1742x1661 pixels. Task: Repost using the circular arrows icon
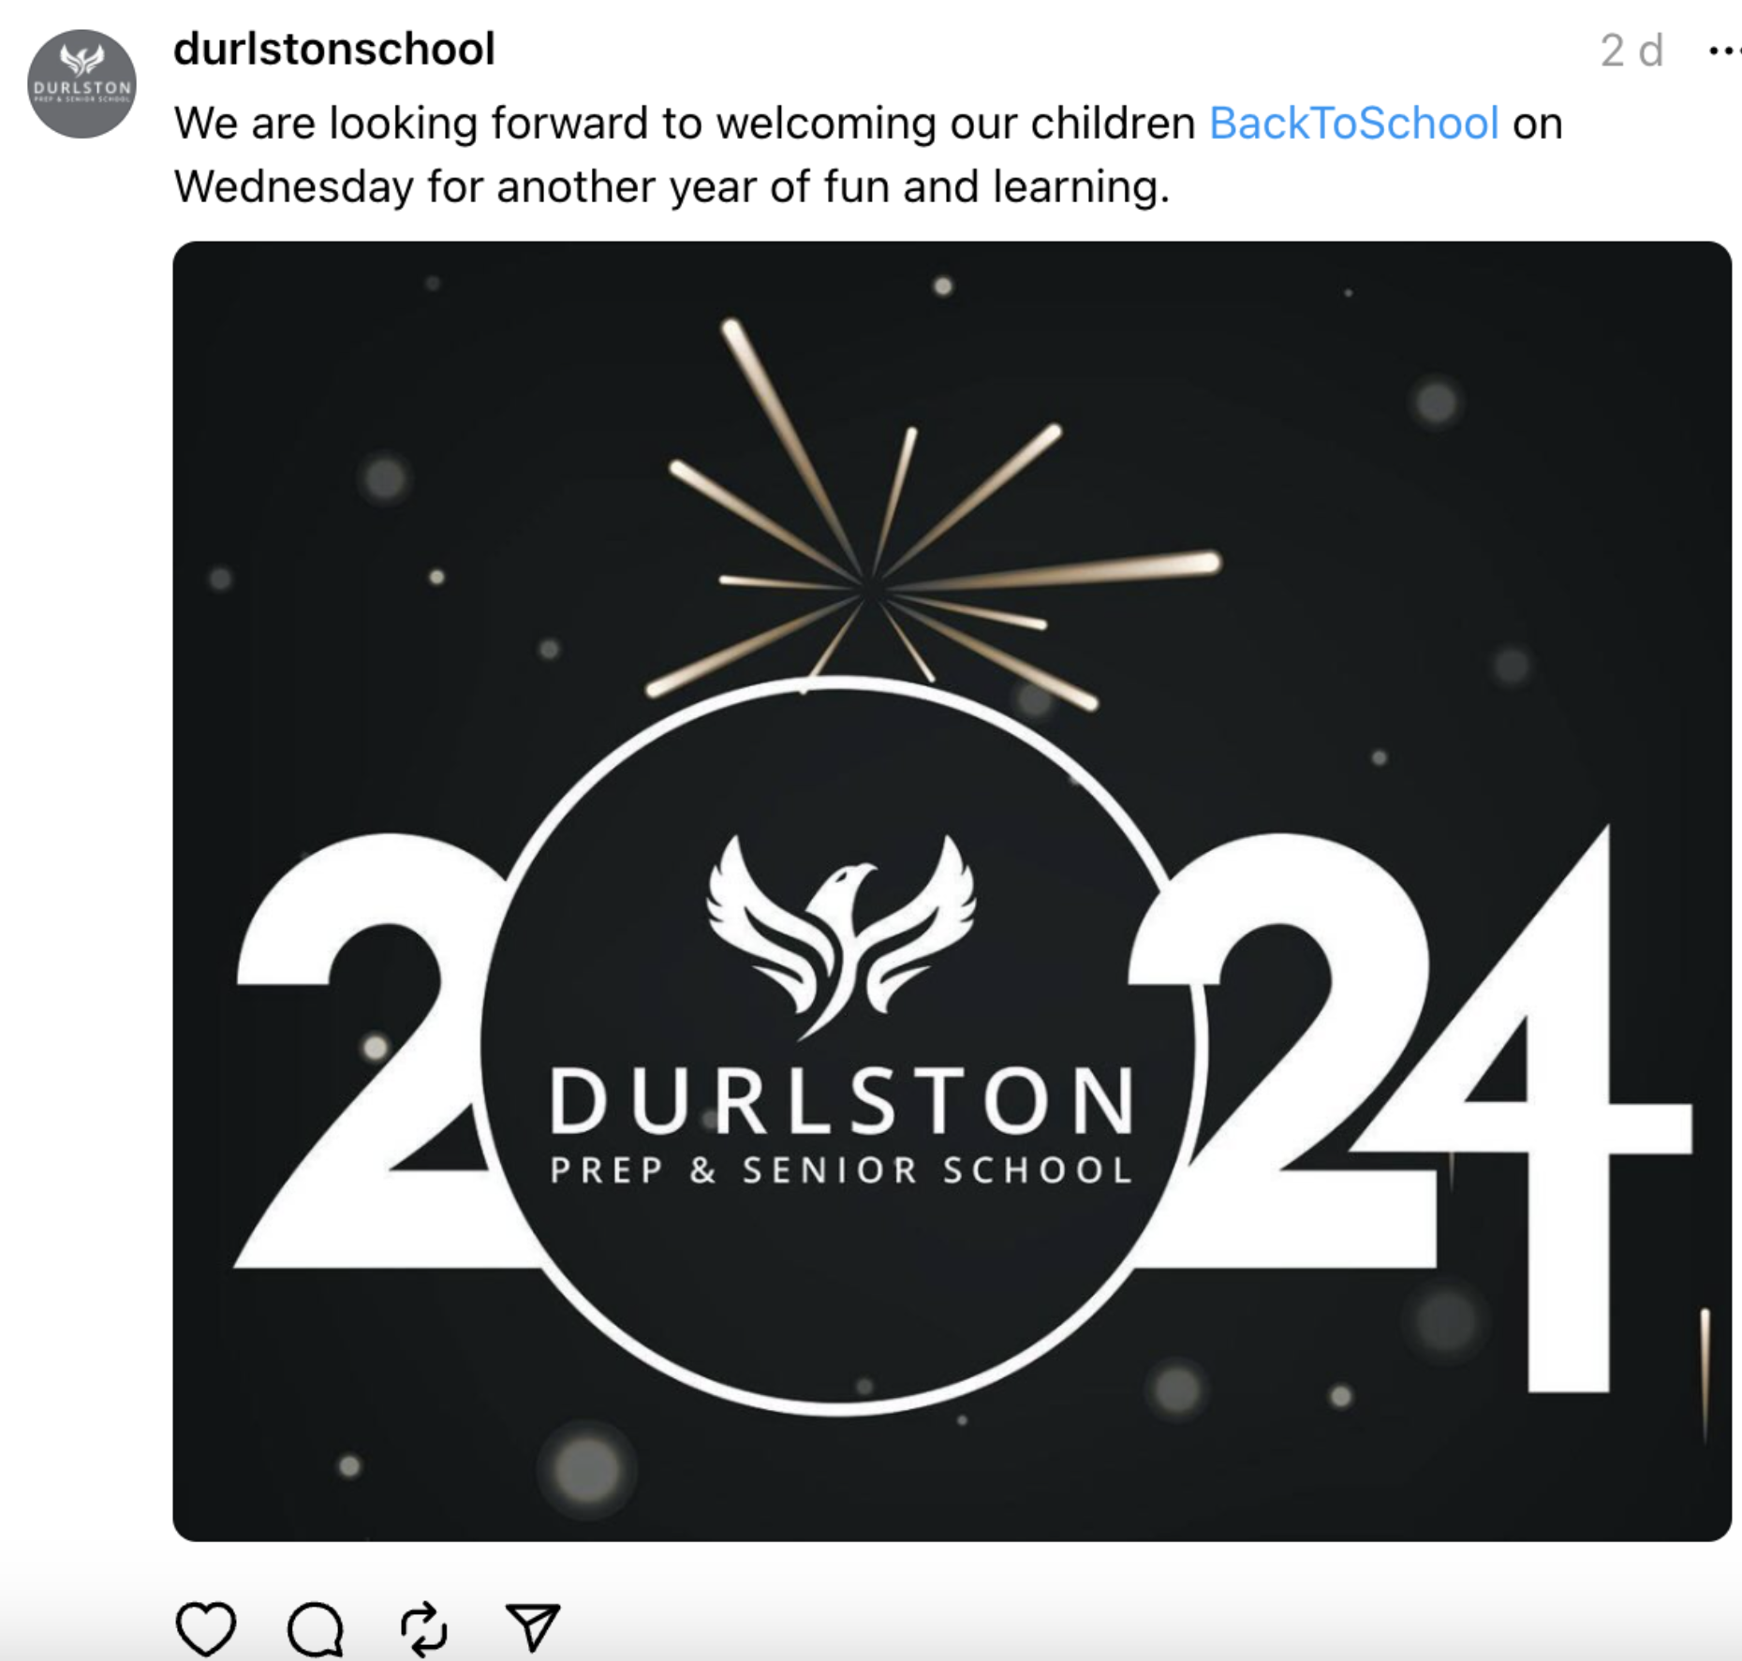click(424, 1629)
